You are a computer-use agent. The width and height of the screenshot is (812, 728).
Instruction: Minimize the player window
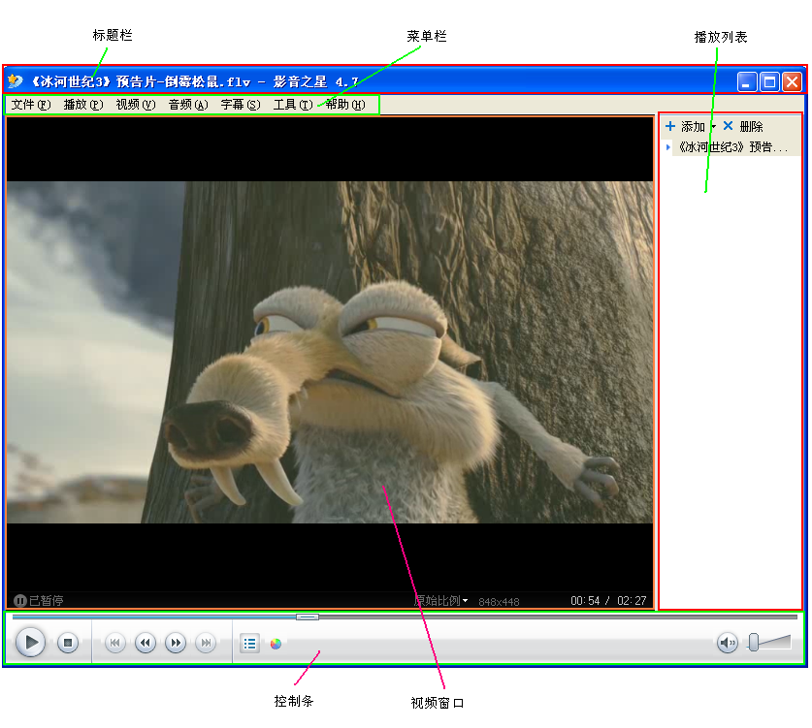click(x=746, y=81)
